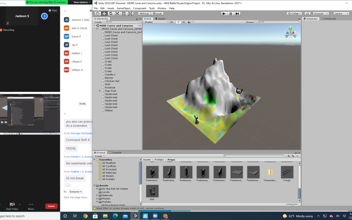Expand the Photon folder
This screenshot has height=220, width=352.
tap(97, 199)
